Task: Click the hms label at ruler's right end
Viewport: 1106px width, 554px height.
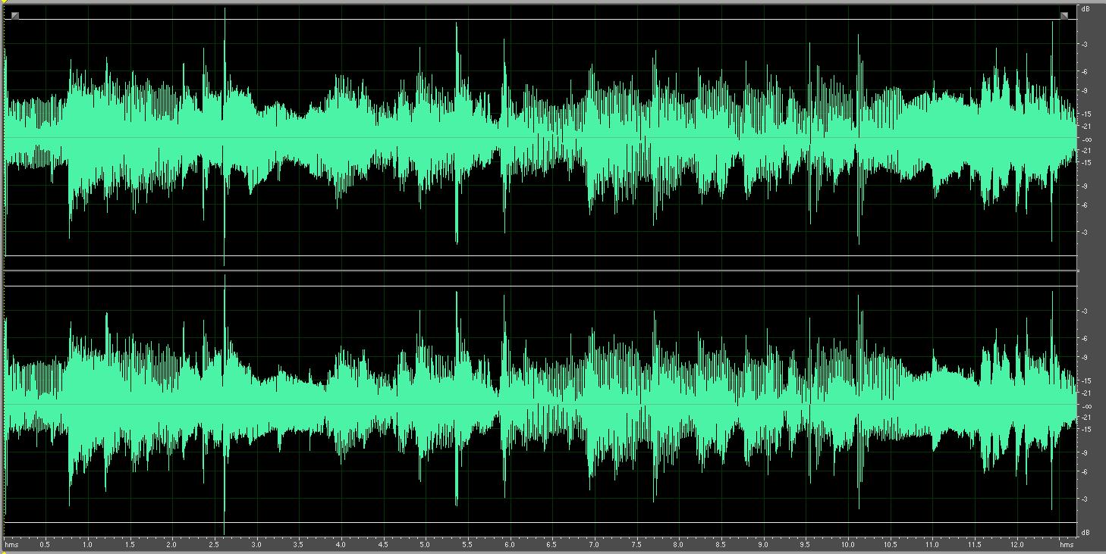Action: click(x=1068, y=544)
